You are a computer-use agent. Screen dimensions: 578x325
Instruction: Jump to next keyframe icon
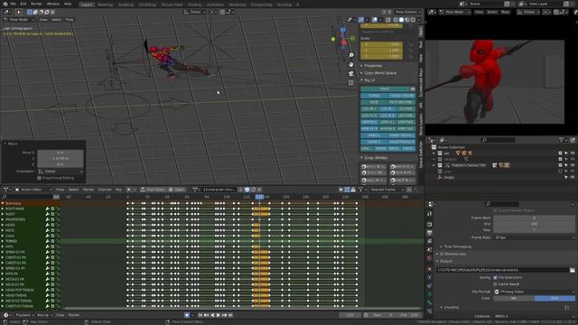(x=224, y=315)
